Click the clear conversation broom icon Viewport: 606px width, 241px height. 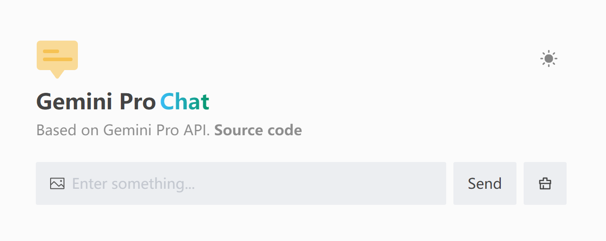pos(545,183)
